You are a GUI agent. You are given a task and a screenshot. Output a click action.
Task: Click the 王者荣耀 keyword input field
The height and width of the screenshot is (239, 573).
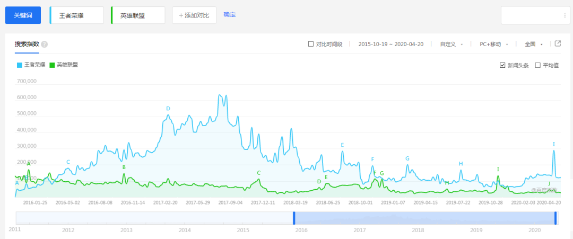click(77, 15)
